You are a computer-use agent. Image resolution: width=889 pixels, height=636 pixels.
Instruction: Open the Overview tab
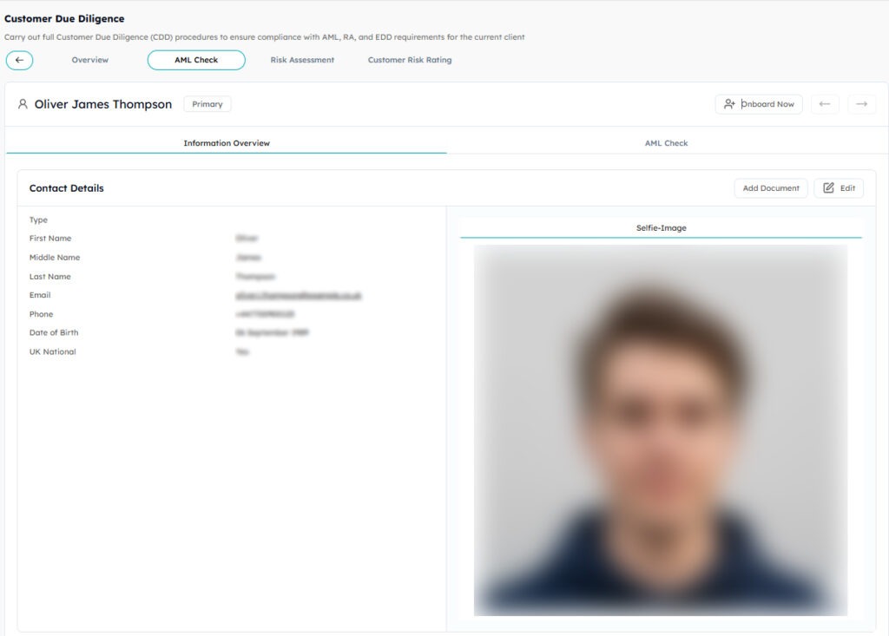(x=90, y=60)
